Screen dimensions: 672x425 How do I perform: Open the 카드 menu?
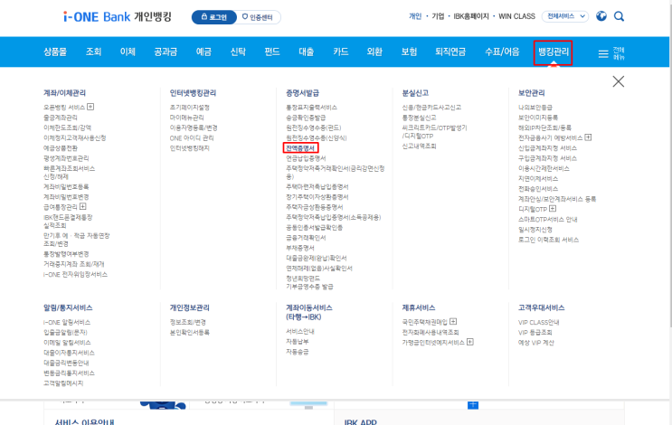click(x=341, y=52)
